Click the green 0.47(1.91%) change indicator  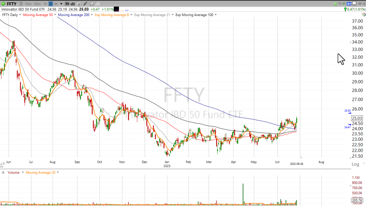coord(355,9)
